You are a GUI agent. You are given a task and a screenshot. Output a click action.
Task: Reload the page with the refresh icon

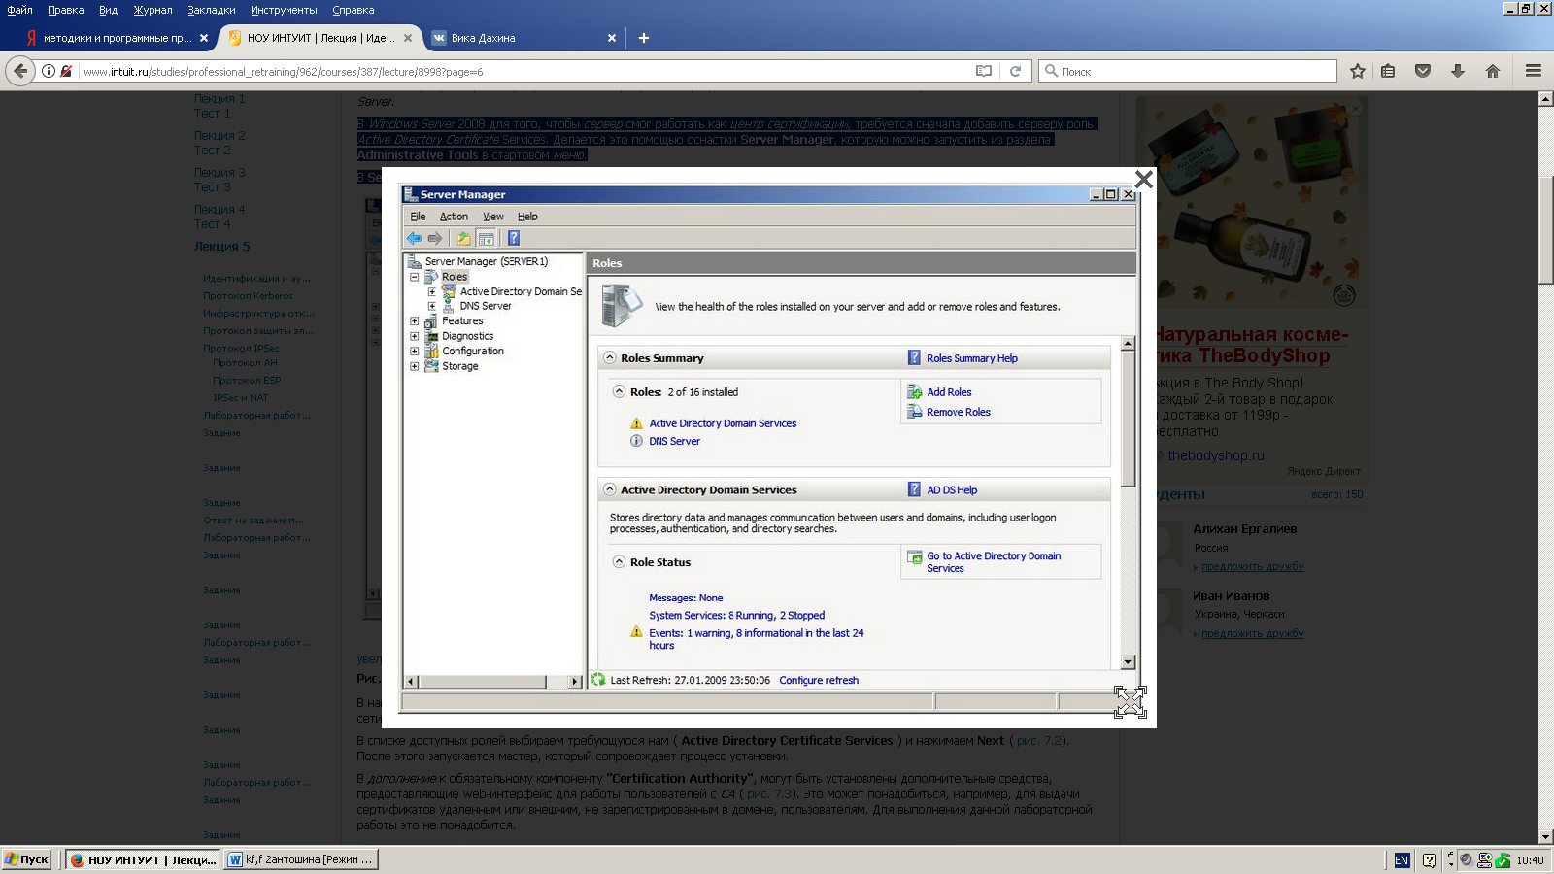pyautogui.click(x=1016, y=71)
